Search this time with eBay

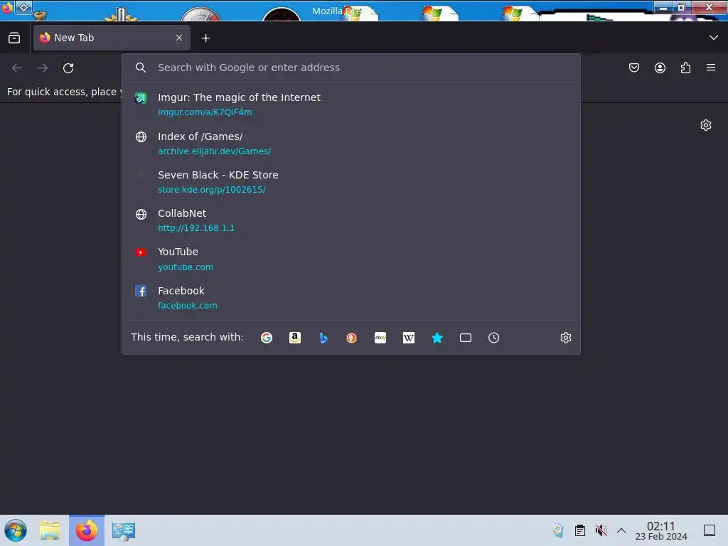(380, 338)
